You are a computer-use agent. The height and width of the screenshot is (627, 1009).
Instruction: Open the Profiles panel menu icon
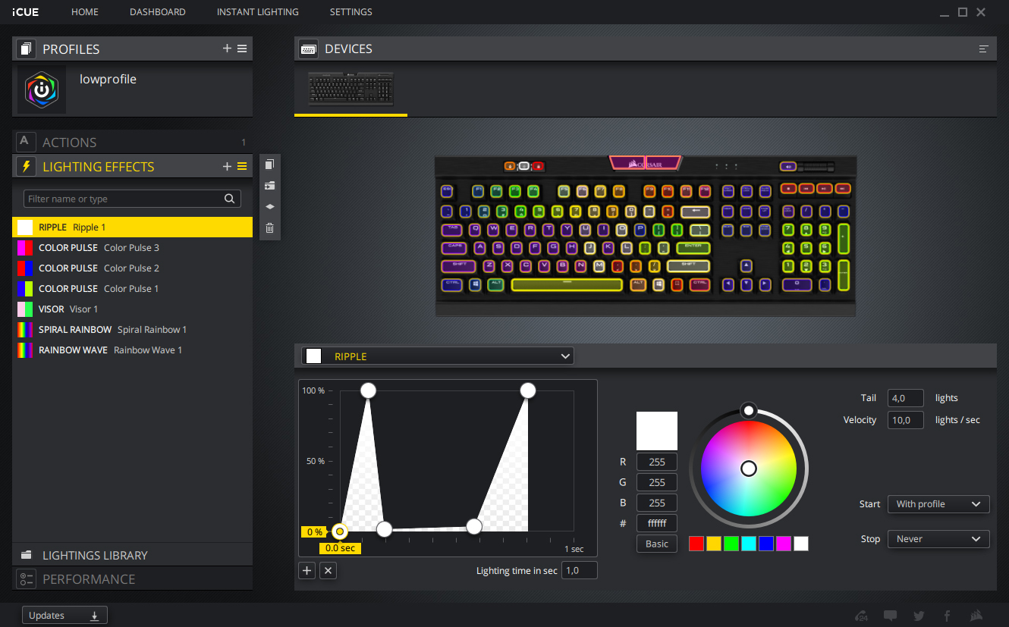(x=242, y=49)
